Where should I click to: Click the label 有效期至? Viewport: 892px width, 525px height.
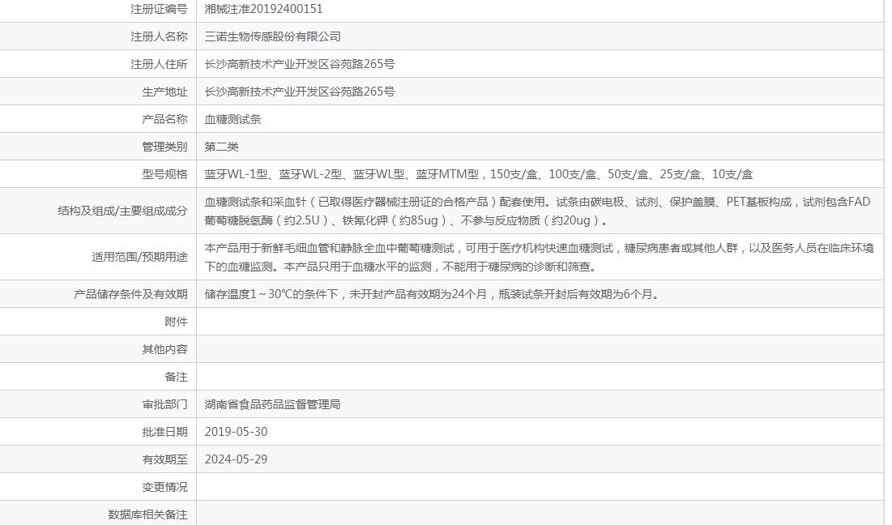pyautogui.click(x=164, y=459)
